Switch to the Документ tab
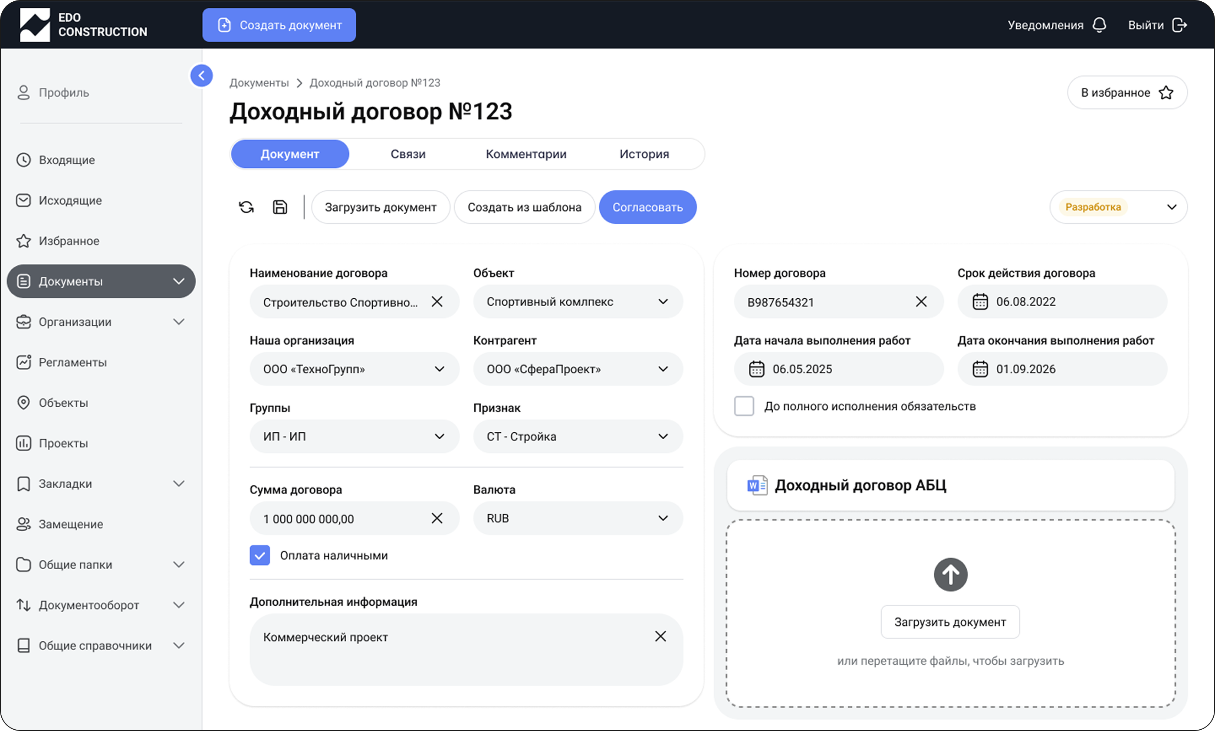 [290, 154]
